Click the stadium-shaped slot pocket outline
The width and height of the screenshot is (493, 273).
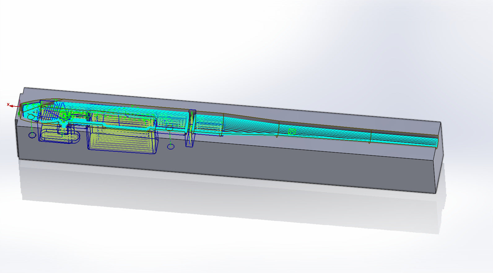[x=59, y=136]
